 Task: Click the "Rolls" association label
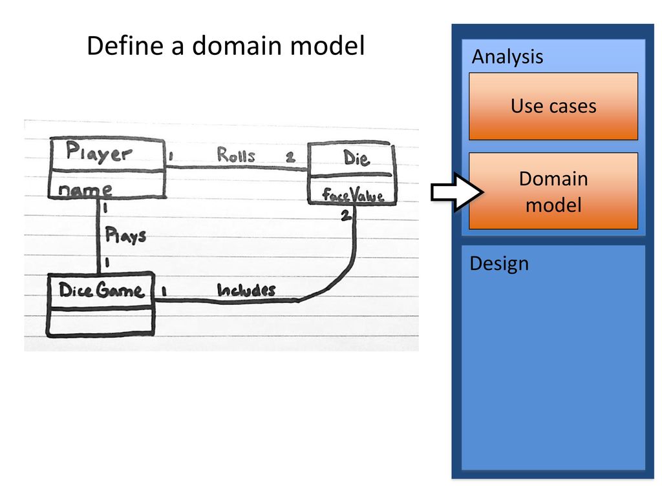[x=236, y=155]
